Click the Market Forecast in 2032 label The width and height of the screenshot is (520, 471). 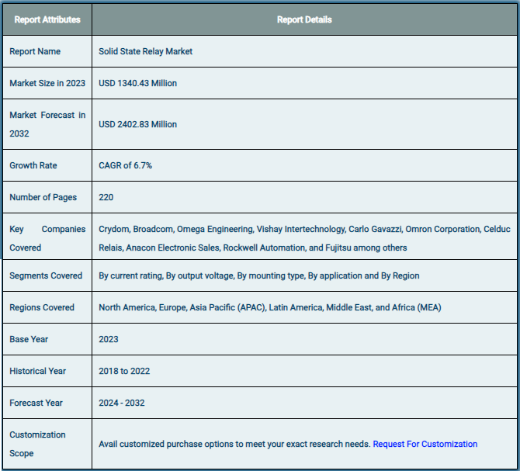point(47,124)
